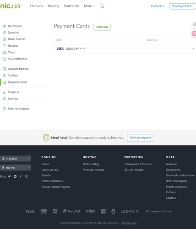Open the Twitter icon in footer

click(x=10, y=176)
